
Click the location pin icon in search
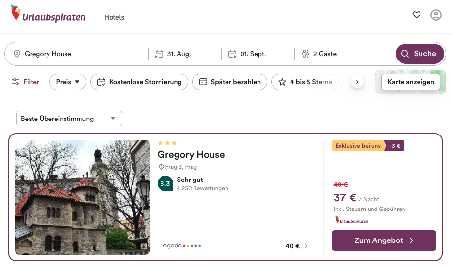pyautogui.click(x=17, y=54)
